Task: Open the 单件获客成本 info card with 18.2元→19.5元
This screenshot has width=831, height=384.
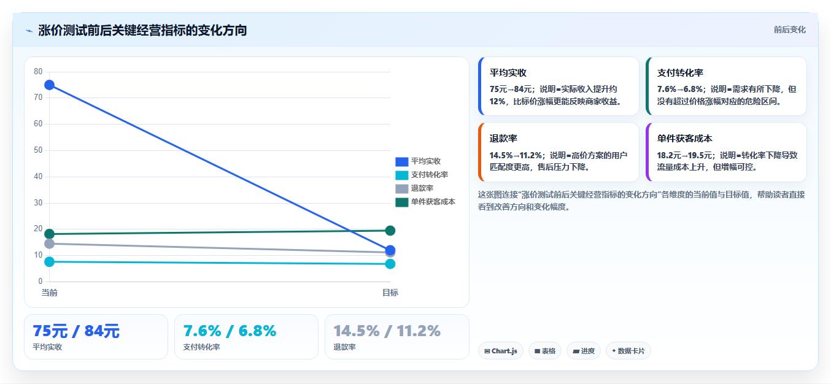Action: click(x=726, y=152)
